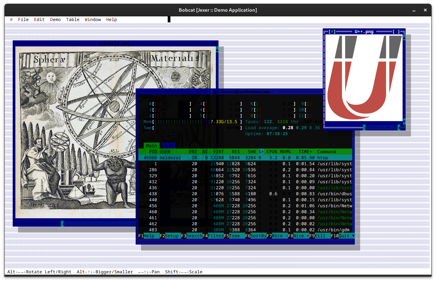
Task: Open the Window menu
Action: point(93,20)
